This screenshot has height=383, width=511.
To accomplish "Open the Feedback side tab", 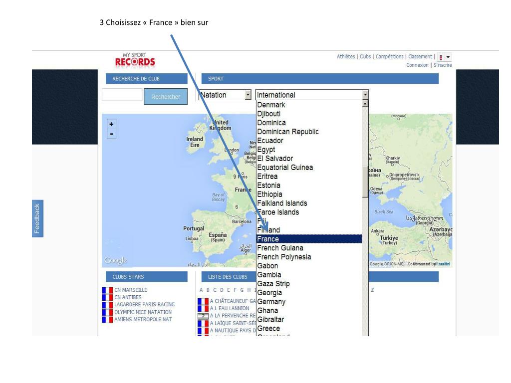I will (37, 218).
